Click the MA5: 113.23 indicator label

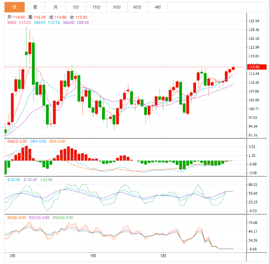pyautogui.click(x=19, y=22)
